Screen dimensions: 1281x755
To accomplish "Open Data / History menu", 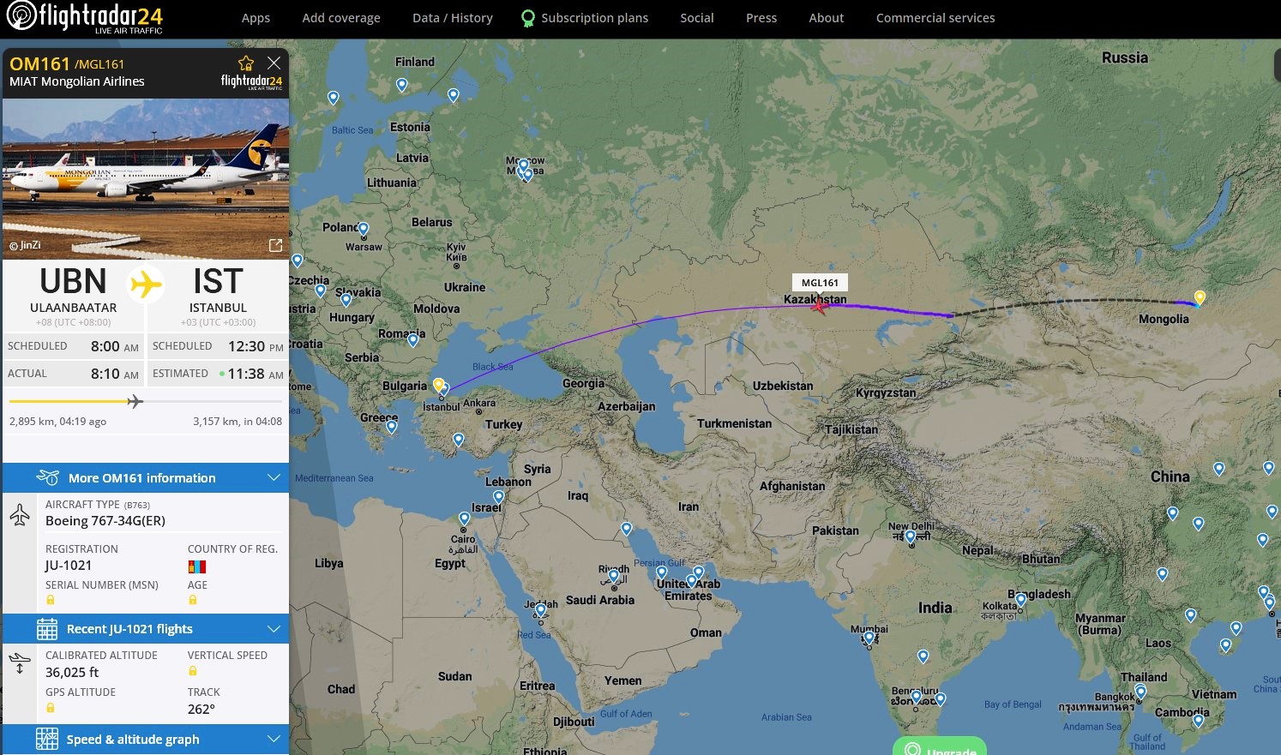I will point(453,18).
